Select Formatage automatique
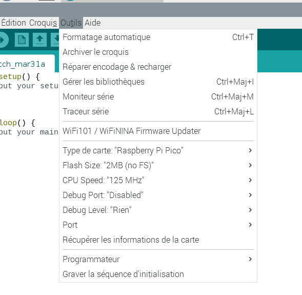This screenshot has height=295, width=302. (158, 37)
